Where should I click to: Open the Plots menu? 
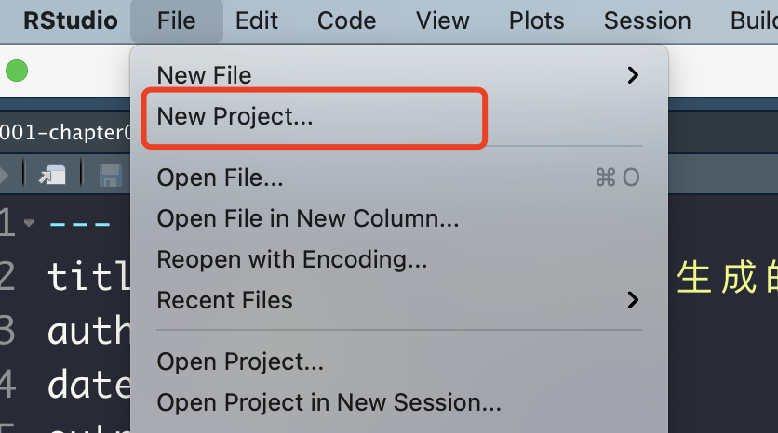click(536, 20)
